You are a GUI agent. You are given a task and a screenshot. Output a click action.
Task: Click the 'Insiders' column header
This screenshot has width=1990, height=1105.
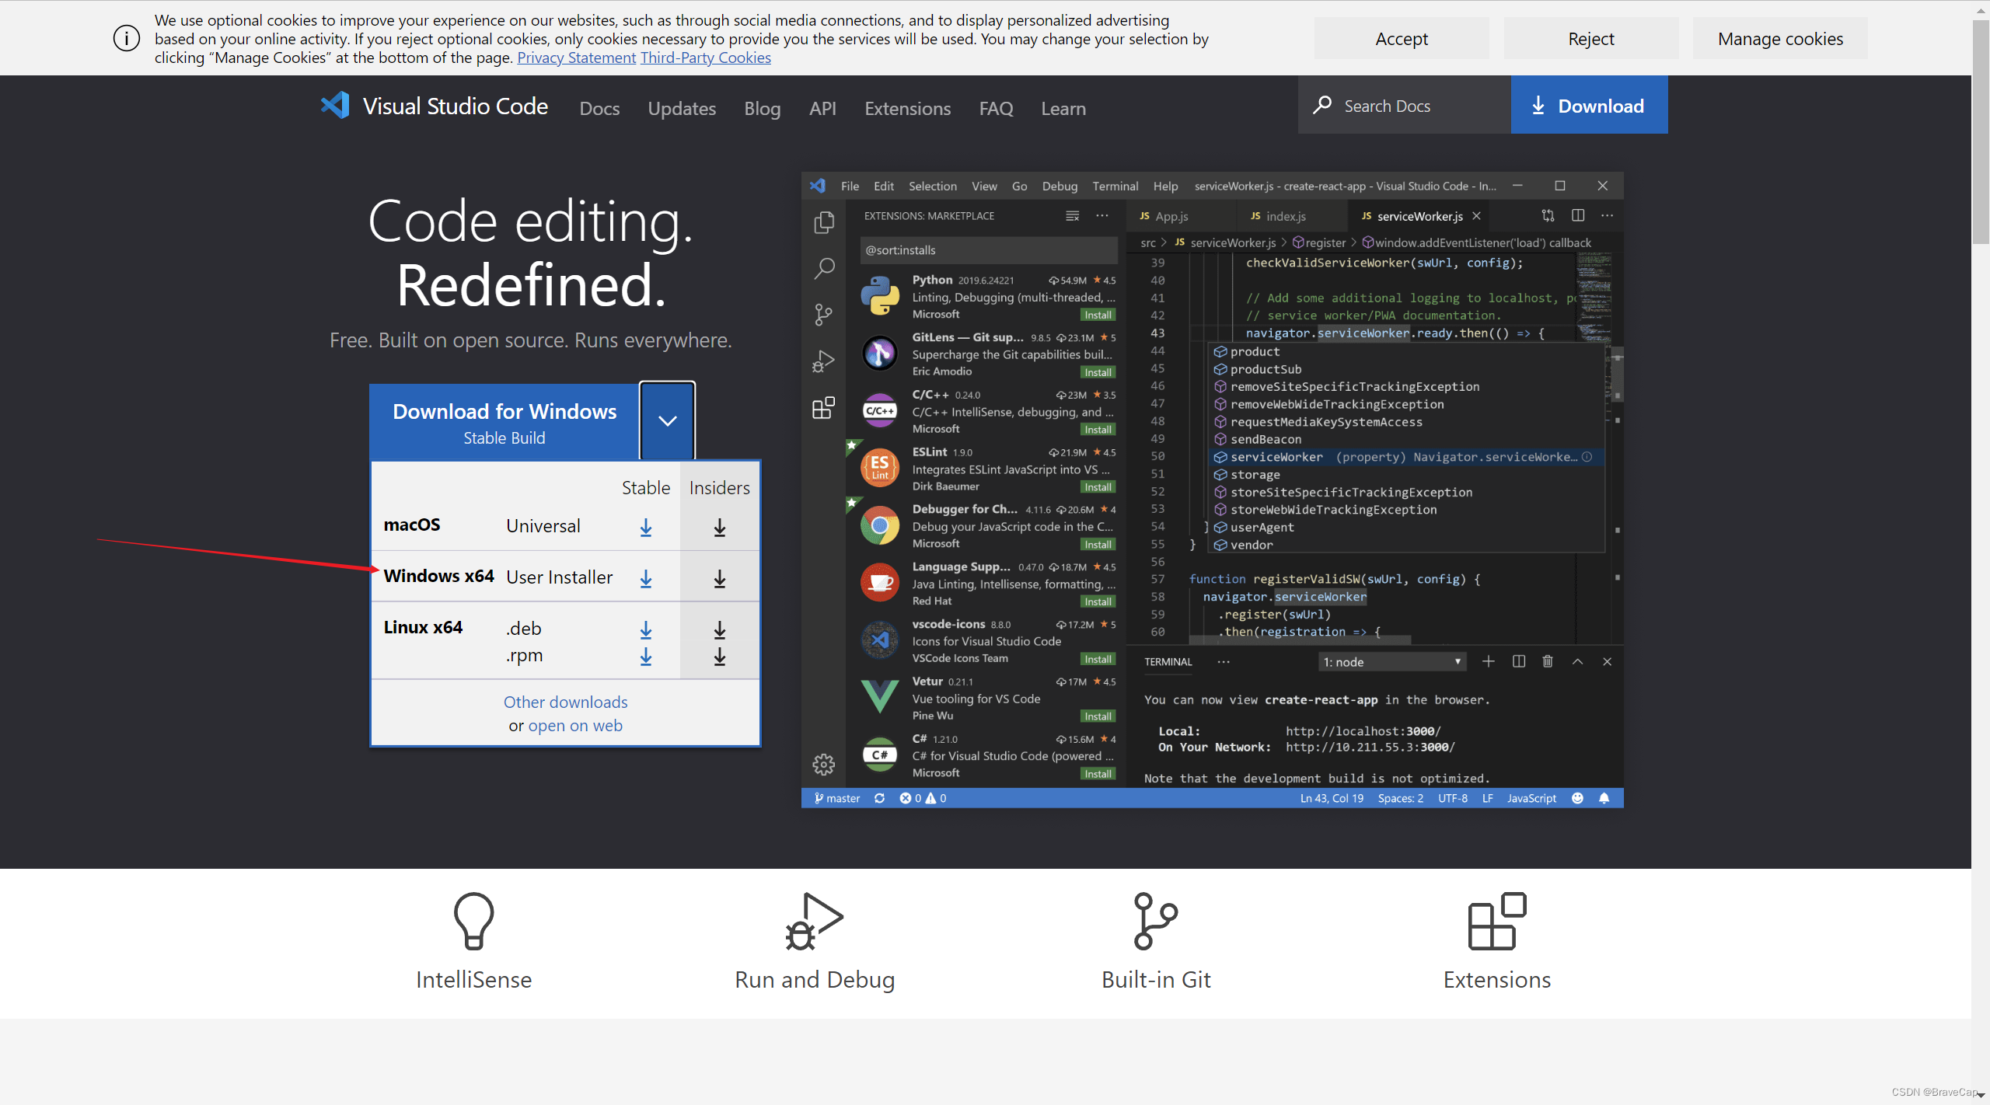719,487
